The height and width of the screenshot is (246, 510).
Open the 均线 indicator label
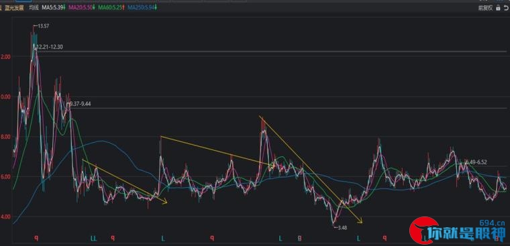[34, 8]
